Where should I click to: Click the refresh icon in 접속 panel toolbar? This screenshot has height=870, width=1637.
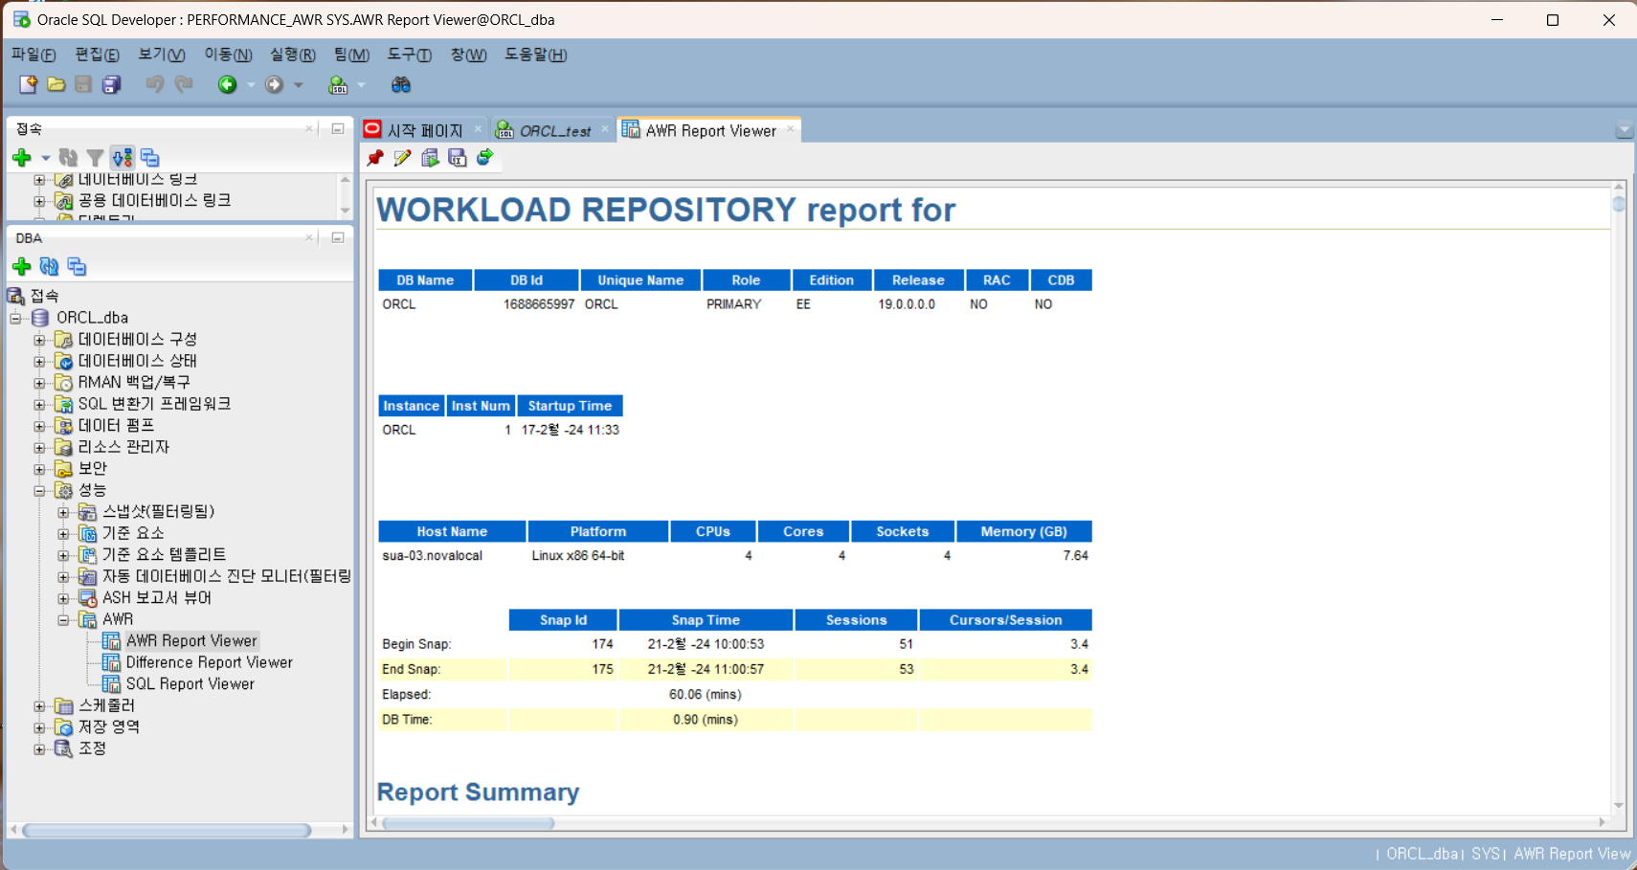tap(68, 158)
